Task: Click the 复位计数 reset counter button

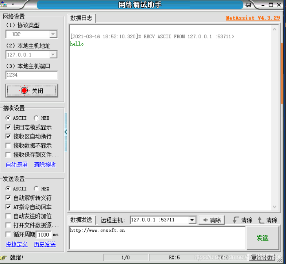Action: [x=262, y=257]
